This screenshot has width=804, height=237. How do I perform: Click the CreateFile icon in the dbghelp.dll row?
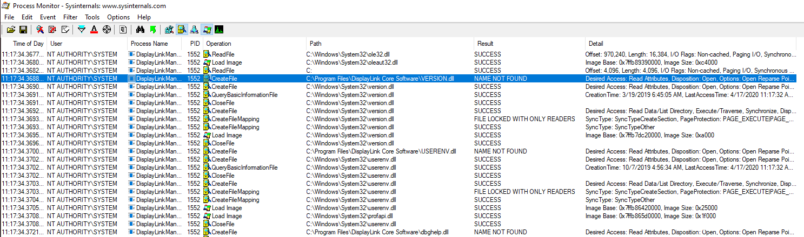coord(207,232)
